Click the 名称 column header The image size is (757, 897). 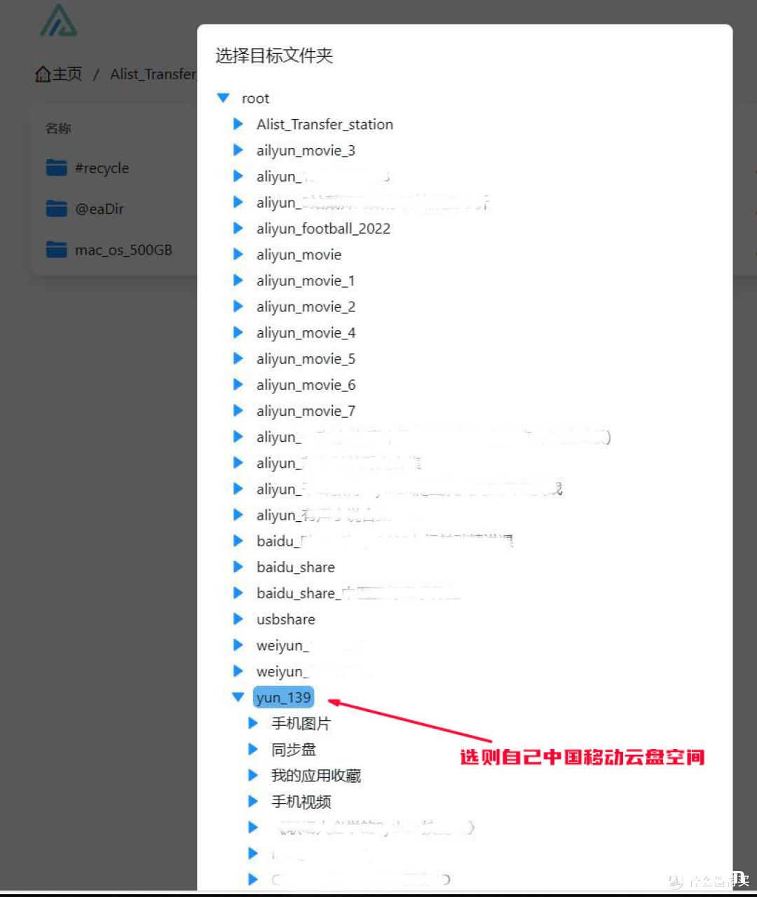coord(58,128)
